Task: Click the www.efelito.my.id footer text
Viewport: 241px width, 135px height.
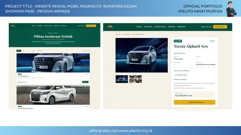Action: 135,131
